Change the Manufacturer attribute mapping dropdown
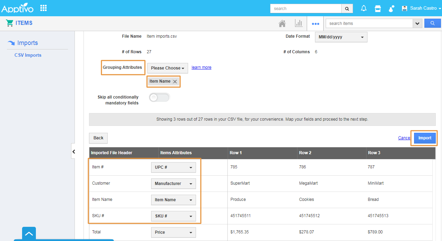This screenshot has width=442, height=241. point(173,184)
